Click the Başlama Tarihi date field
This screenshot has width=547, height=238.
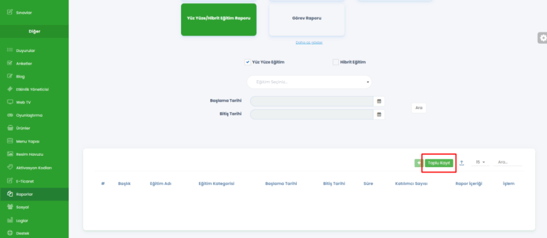coord(311,101)
